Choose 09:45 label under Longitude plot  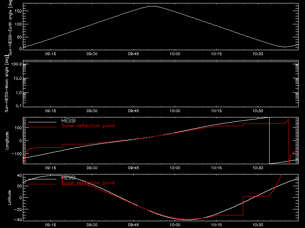pyautogui.click(x=133, y=168)
